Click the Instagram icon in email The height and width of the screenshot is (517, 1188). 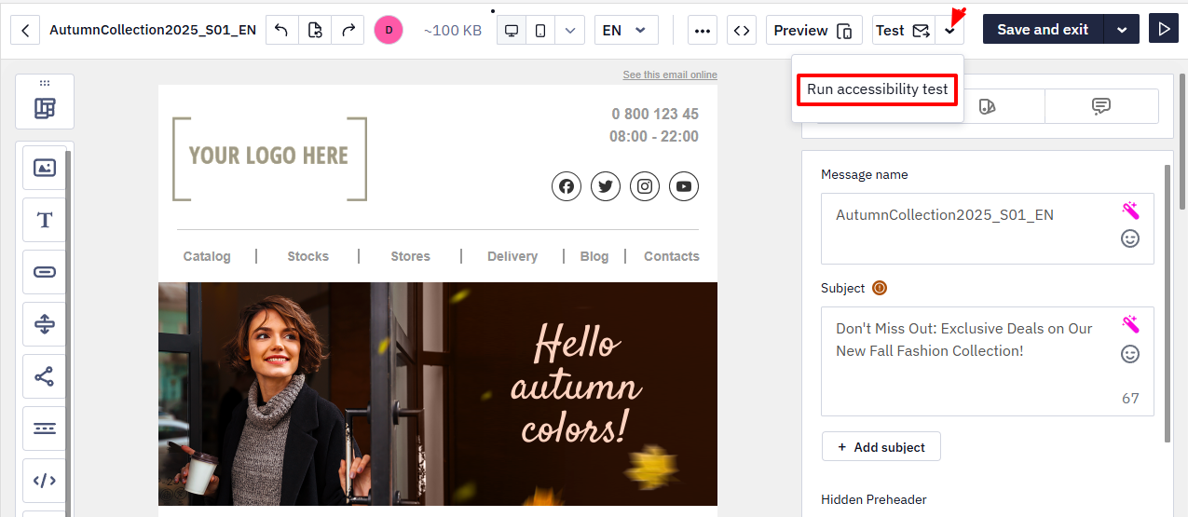(x=645, y=186)
